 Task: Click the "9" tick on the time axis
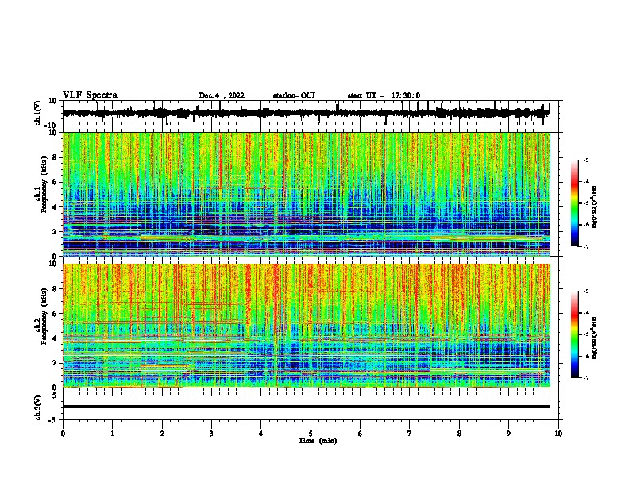[508, 434]
